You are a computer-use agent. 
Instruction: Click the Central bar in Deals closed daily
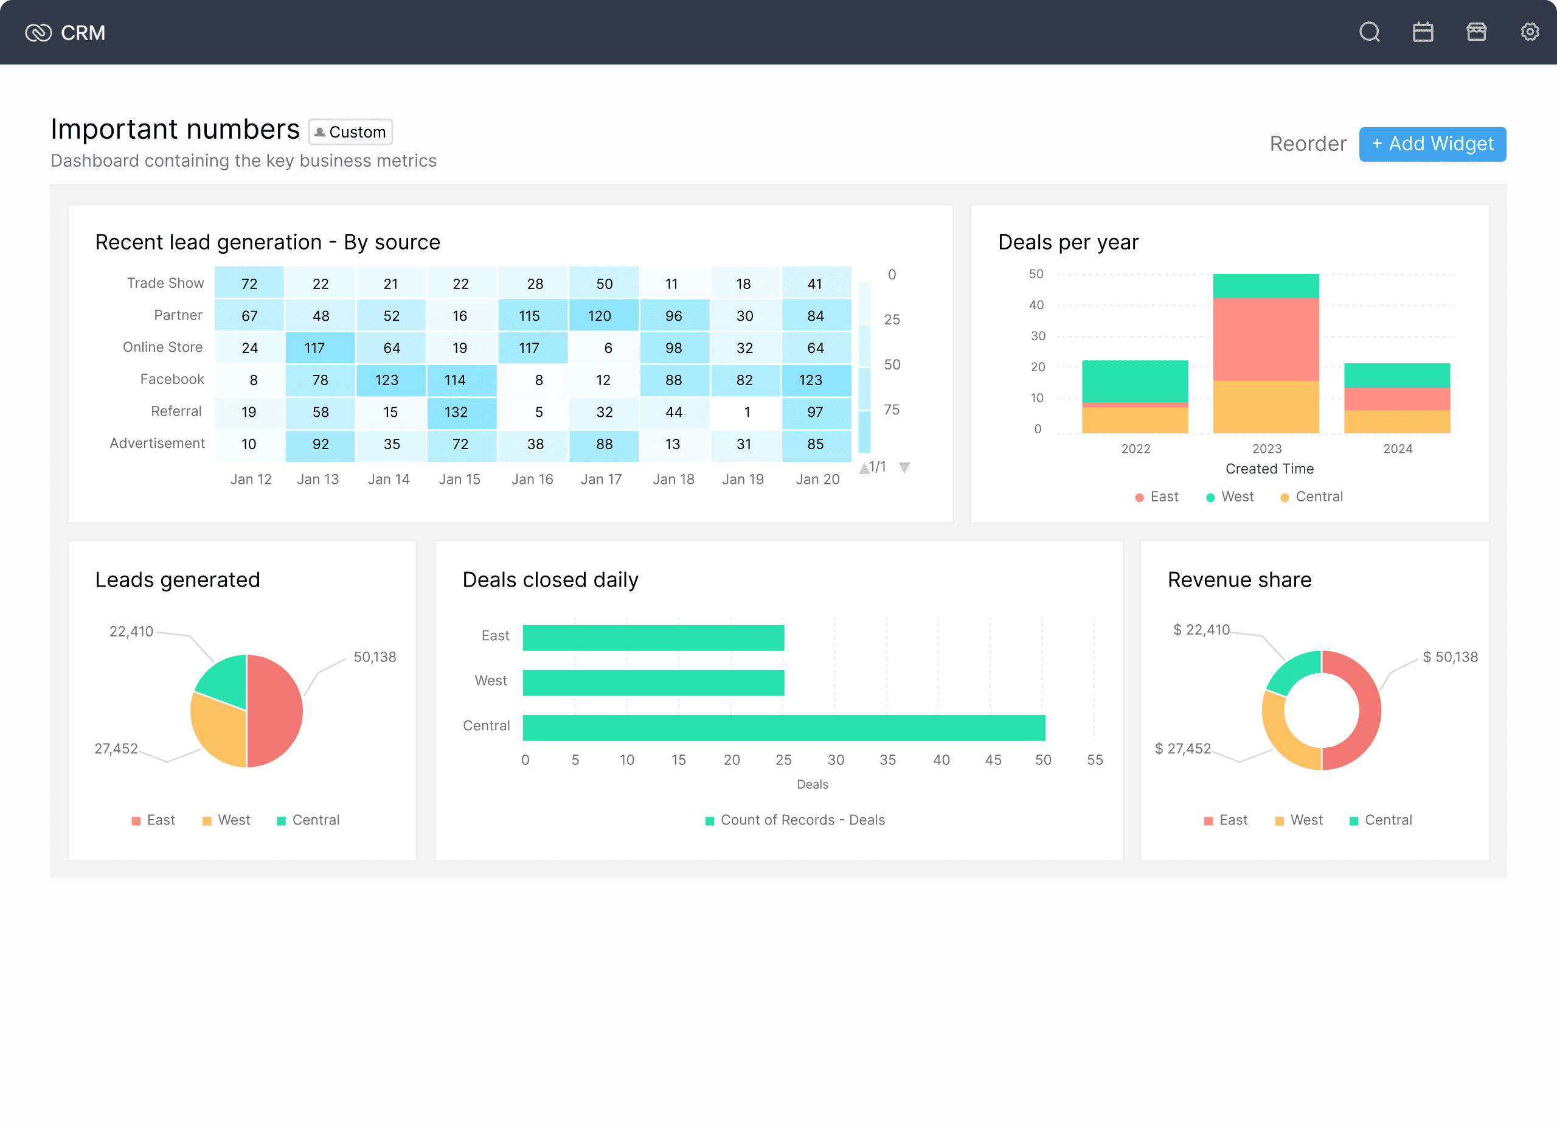[784, 728]
